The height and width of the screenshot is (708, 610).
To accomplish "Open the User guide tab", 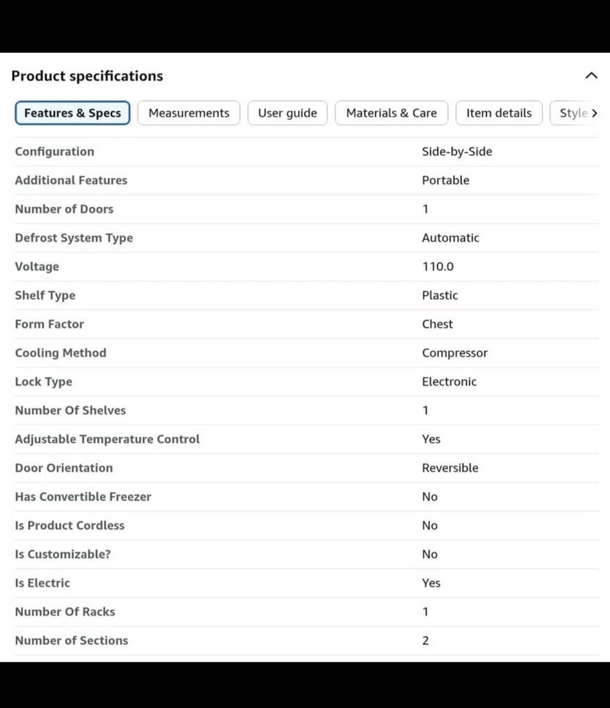I will click(x=287, y=113).
